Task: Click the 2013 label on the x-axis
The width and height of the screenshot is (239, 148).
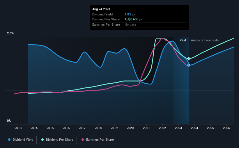Action: click(x=18, y=128)
